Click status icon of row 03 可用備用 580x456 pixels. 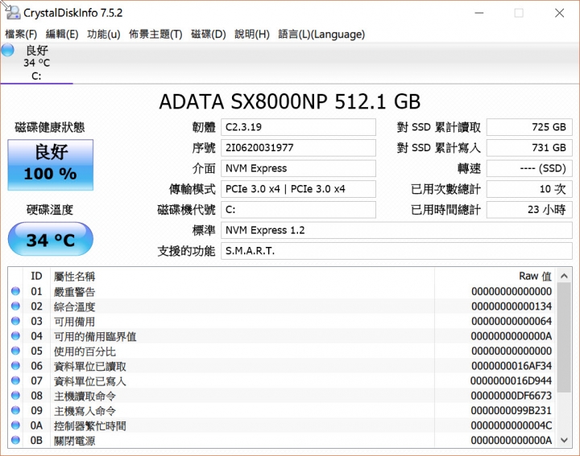click(x=15, y=321)
